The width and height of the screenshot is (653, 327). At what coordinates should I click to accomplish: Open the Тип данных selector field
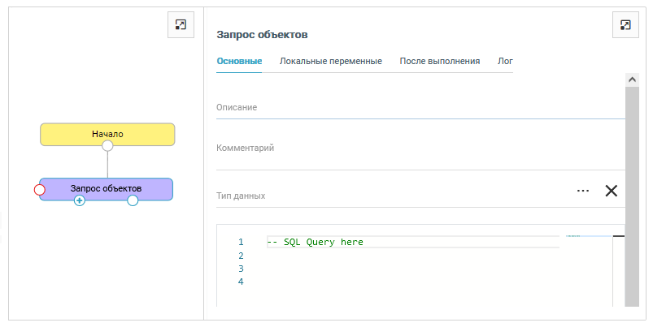(390, 196)
